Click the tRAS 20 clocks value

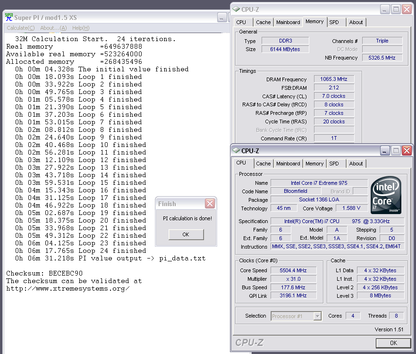[334, 121]
